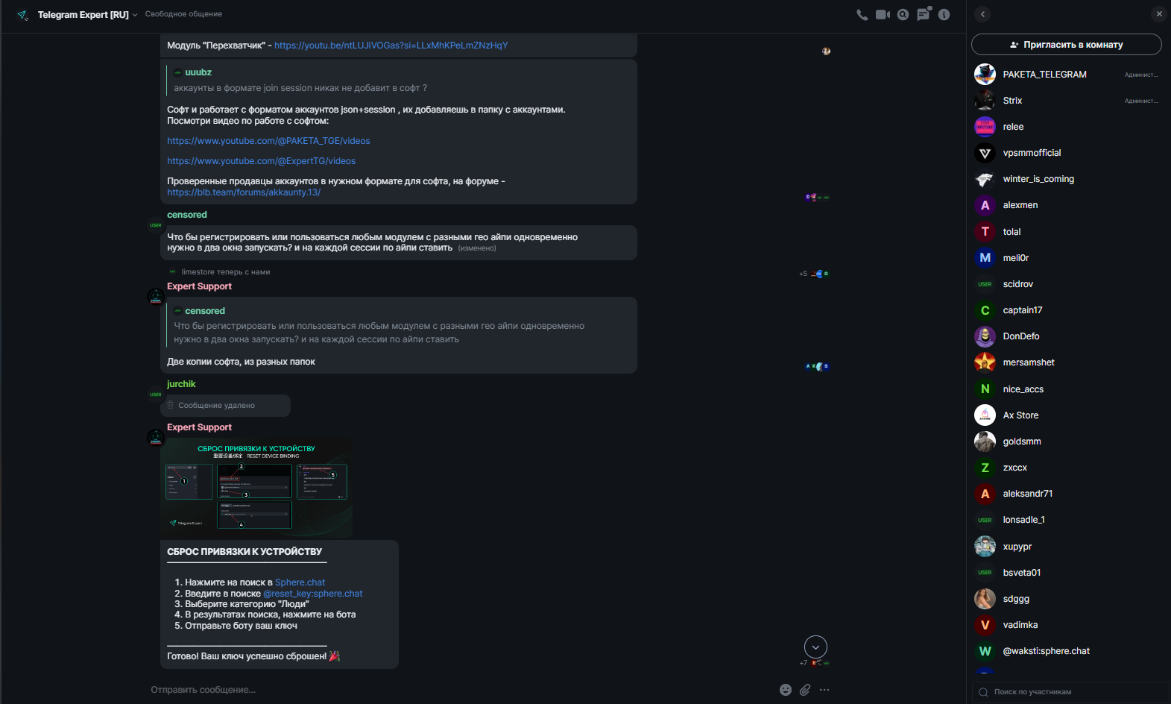Open the 'СБРОС ПРИВЯЗКИ К УСТРОЙСТВУ' image thumbnail
Viewport: 1171px width, 704px height.
[256, 488]
